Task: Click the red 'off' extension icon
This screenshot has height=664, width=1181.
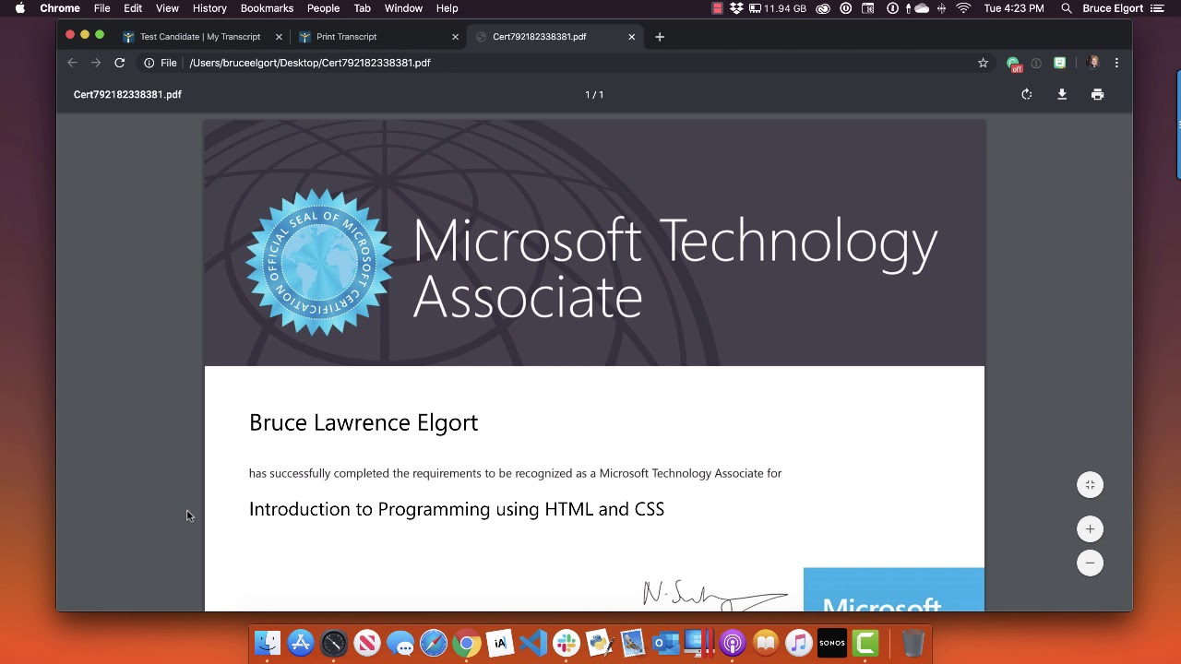Action: click(x=1013, y=64)
